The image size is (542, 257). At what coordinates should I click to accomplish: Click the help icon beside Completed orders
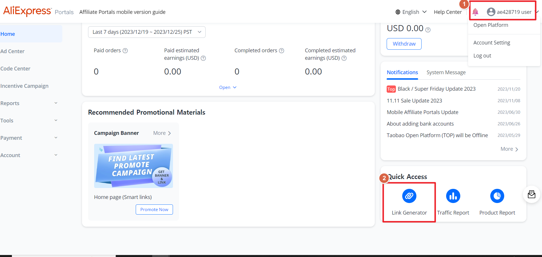pos(282,51)
